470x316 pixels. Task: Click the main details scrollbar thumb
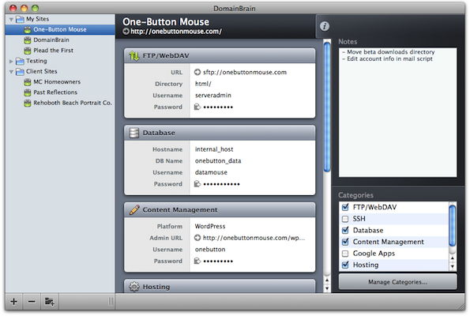point(327,107)
